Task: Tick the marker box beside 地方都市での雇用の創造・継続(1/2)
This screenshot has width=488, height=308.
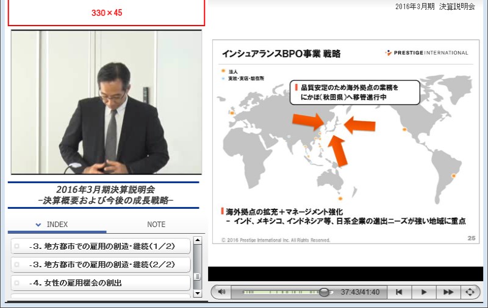Action: coord(17,246)
